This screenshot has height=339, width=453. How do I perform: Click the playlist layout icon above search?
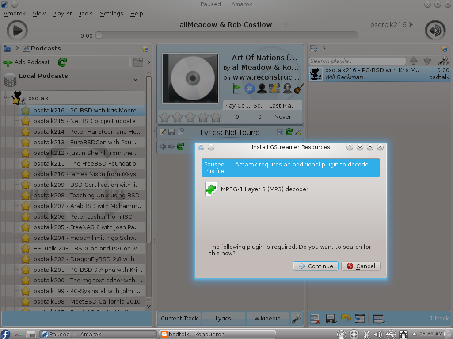(314, 48)
